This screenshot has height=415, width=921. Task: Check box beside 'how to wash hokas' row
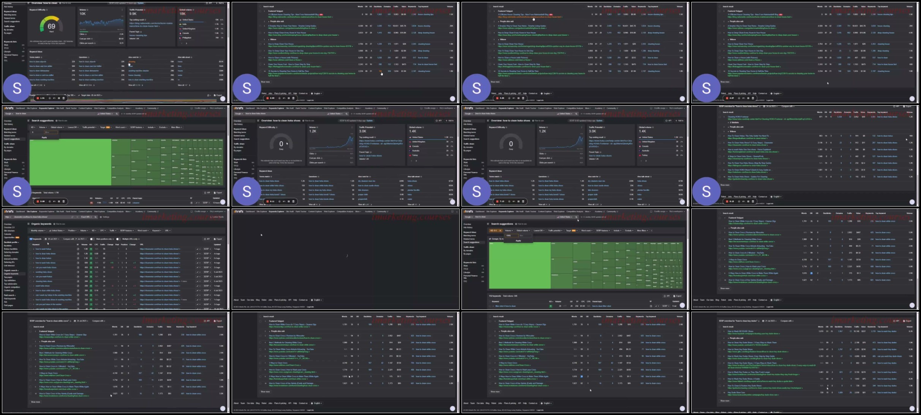[x=30, y=249]
